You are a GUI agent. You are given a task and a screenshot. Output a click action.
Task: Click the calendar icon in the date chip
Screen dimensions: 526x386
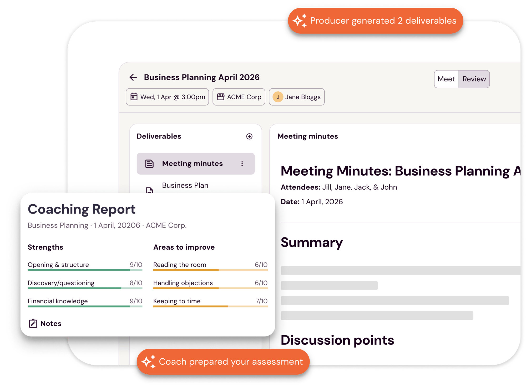134,97
